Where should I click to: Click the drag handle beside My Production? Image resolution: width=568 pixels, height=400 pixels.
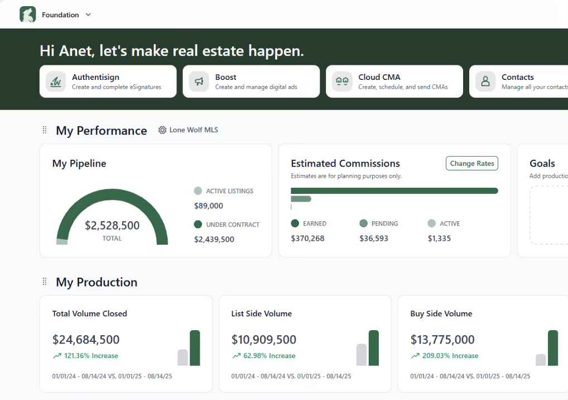[x=44, y=282]
